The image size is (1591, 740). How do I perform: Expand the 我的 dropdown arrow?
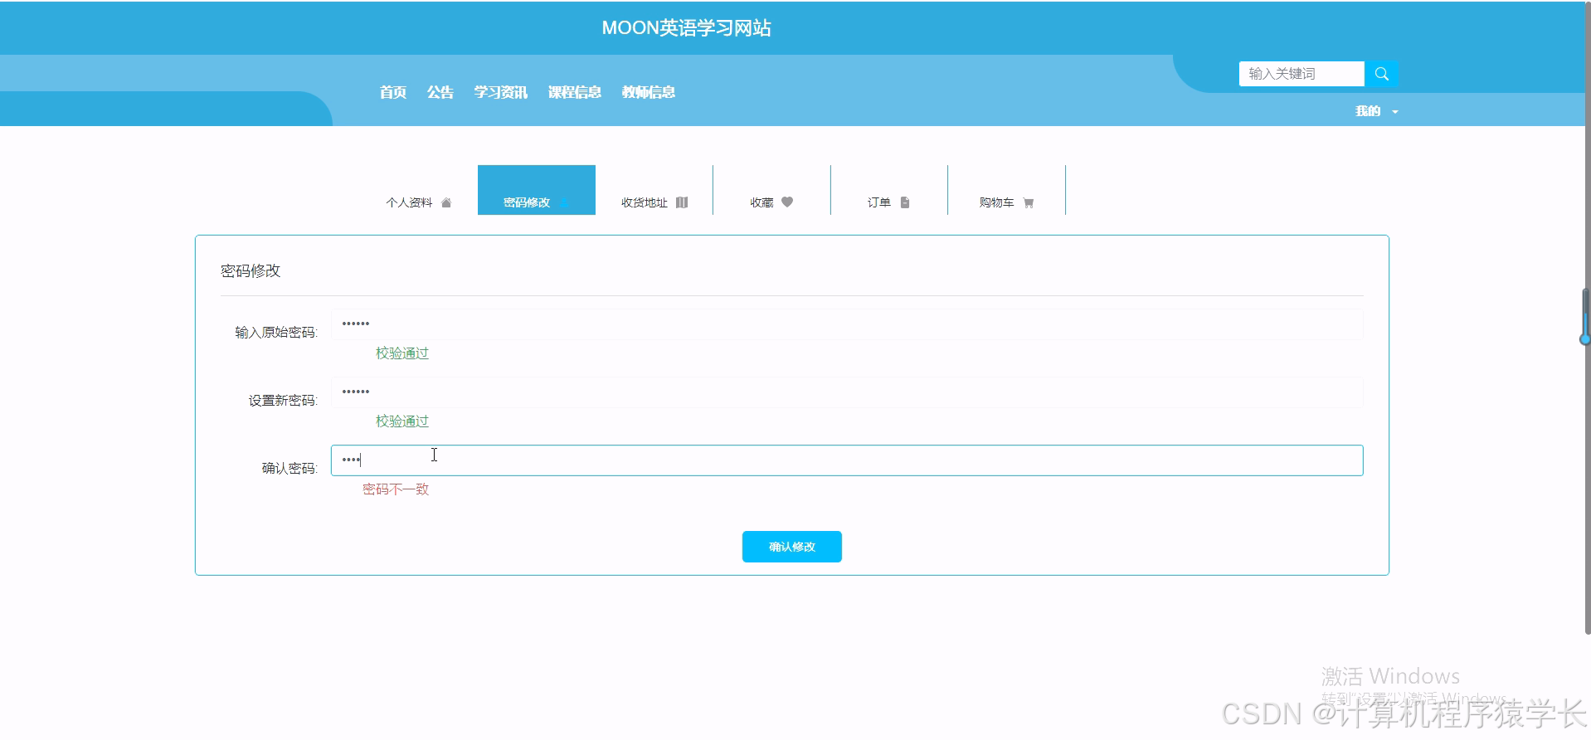[x=1395, y=112]
